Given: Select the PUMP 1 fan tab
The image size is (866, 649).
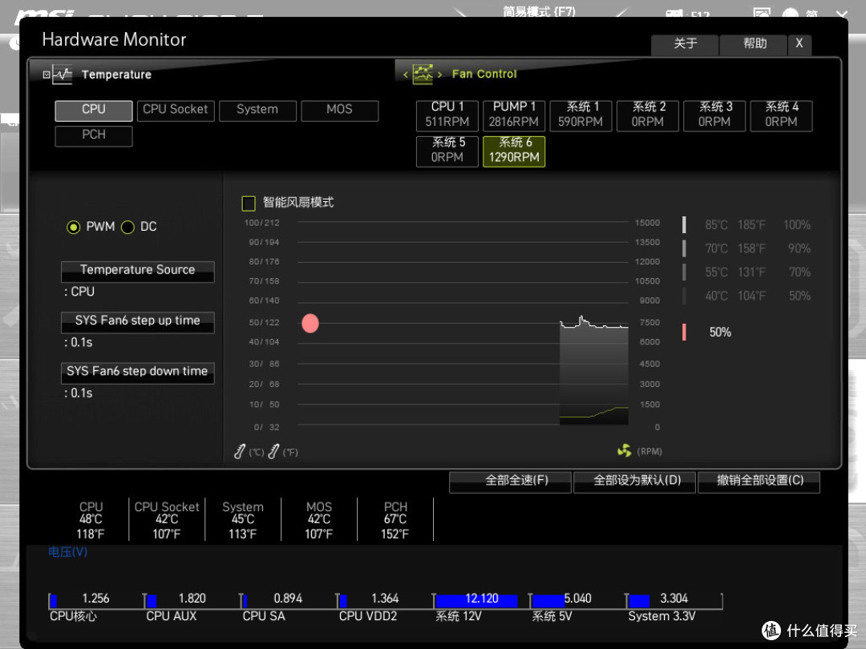Looking at the screenshot, I should (x=514, y=115).
